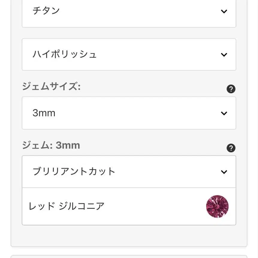Click the chevron arrow beside チタン
This screenshot has width=258, height=258.
[x=224, y=11]
